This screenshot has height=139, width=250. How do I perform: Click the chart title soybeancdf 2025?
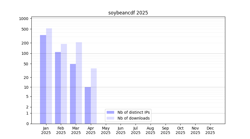pos(128,13)
